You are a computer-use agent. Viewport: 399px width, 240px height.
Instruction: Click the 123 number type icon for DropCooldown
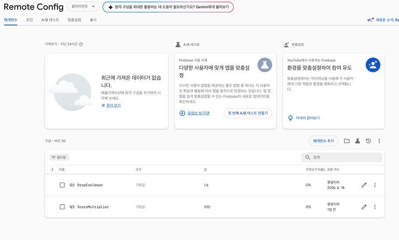point(72,185)
